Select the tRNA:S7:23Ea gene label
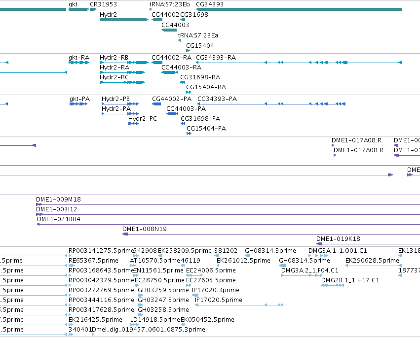420x337 pixels. click(x=198, y=35)
